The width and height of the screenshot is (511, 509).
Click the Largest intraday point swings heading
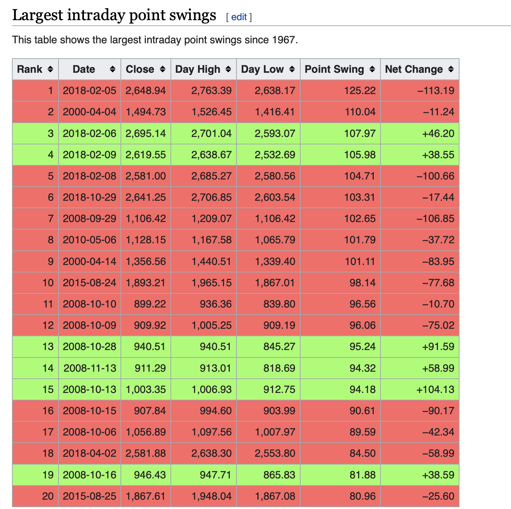click(x=114, y=15)
